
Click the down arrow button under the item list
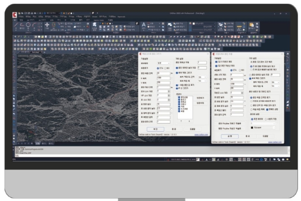click(x=189, y=121)
